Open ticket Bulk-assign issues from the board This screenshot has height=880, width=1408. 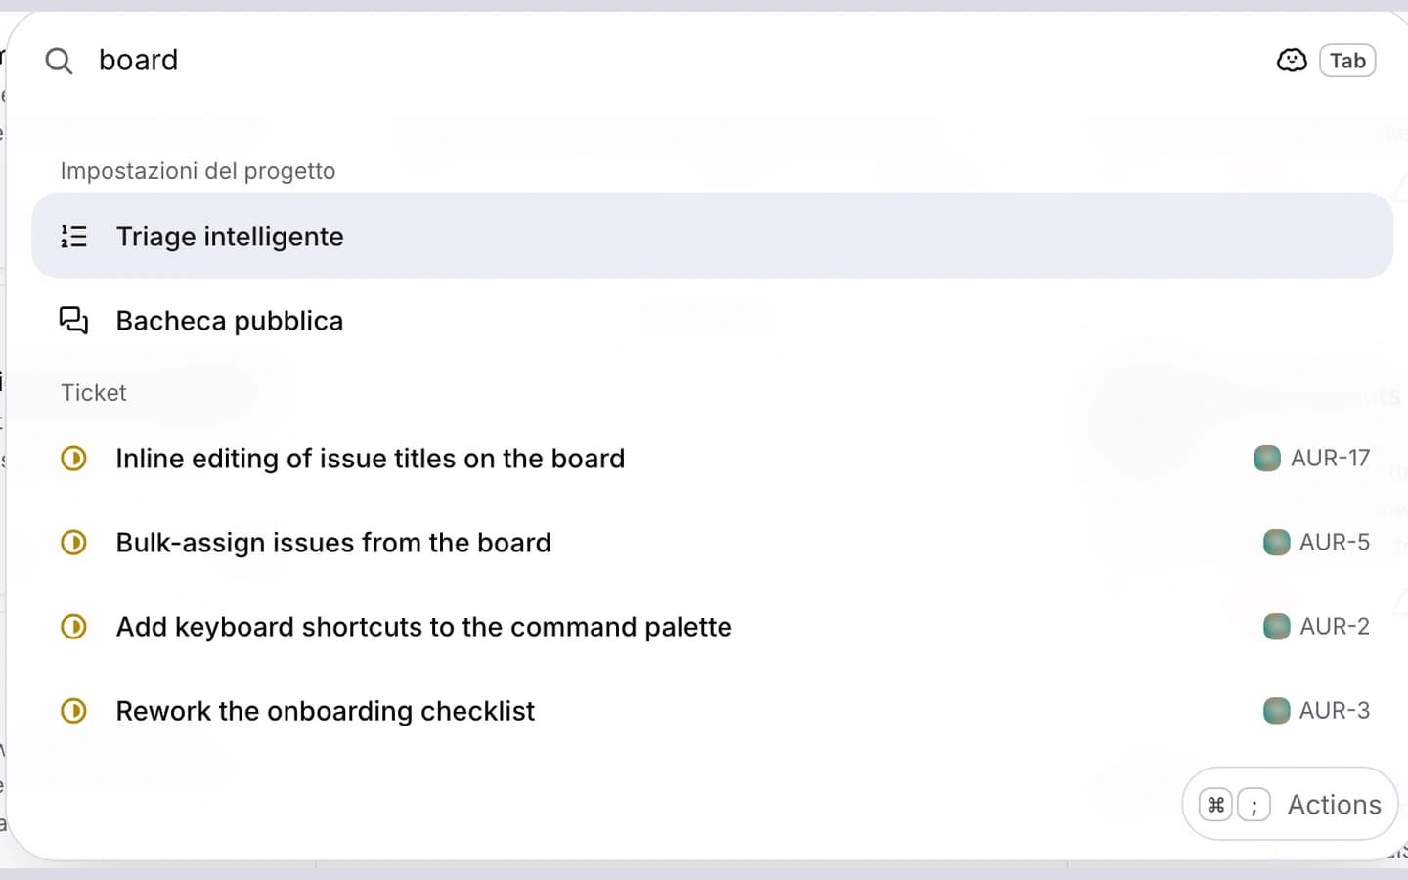[x=712, y=542]
